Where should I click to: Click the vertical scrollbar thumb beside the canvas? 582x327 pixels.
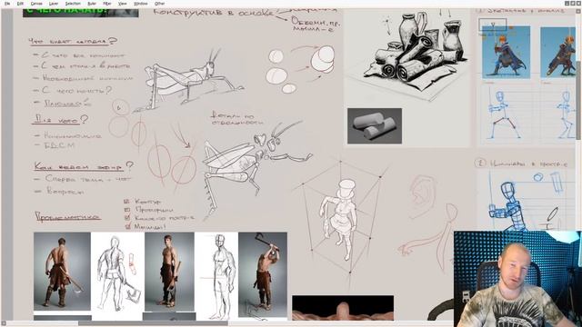578,101
